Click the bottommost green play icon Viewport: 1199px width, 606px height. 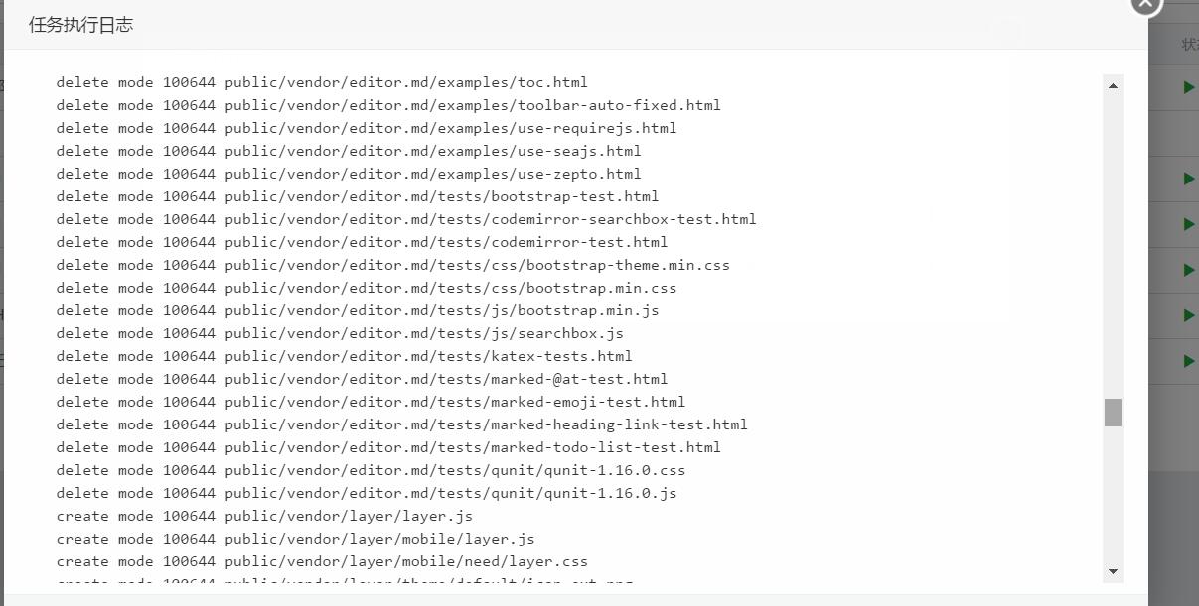[x=1188, y=361]
